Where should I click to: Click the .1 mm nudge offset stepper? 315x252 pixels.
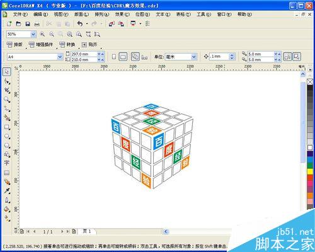[232, 57]
